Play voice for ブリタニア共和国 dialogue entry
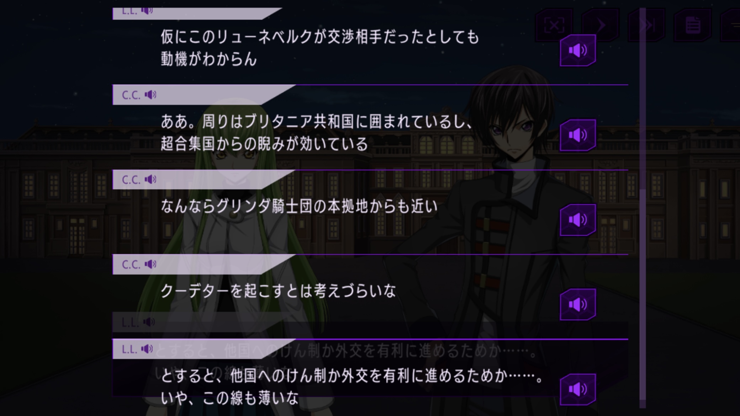The width and height of the screenshot is (740, 416). 578,135
